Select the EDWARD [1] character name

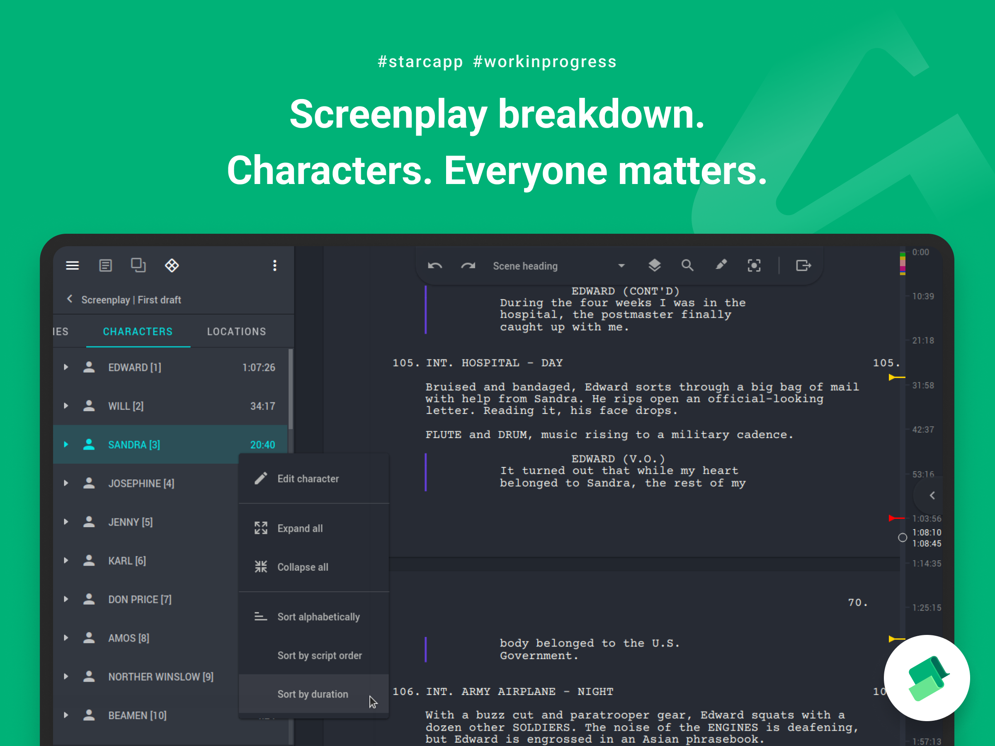(x=135, y=367)
